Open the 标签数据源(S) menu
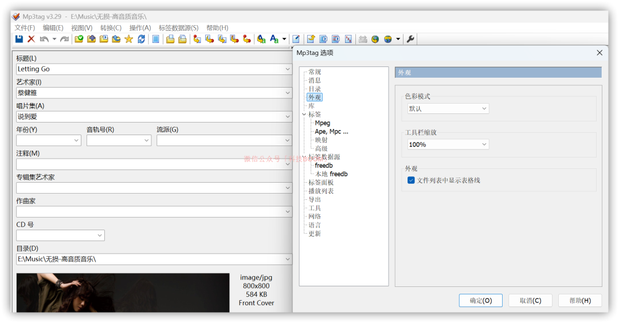 point(178,27)
